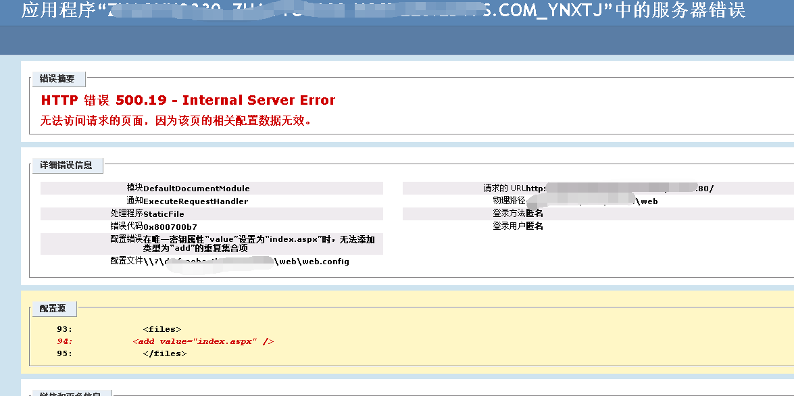Click the web.config configuration file path

coord(246,262)
